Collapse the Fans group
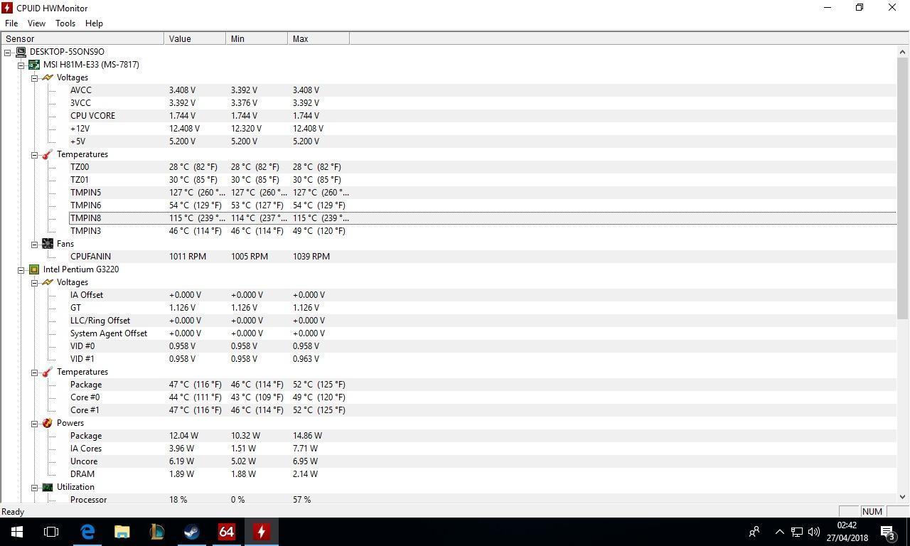The width and height of the screenshot is (910, 546). 34,244
